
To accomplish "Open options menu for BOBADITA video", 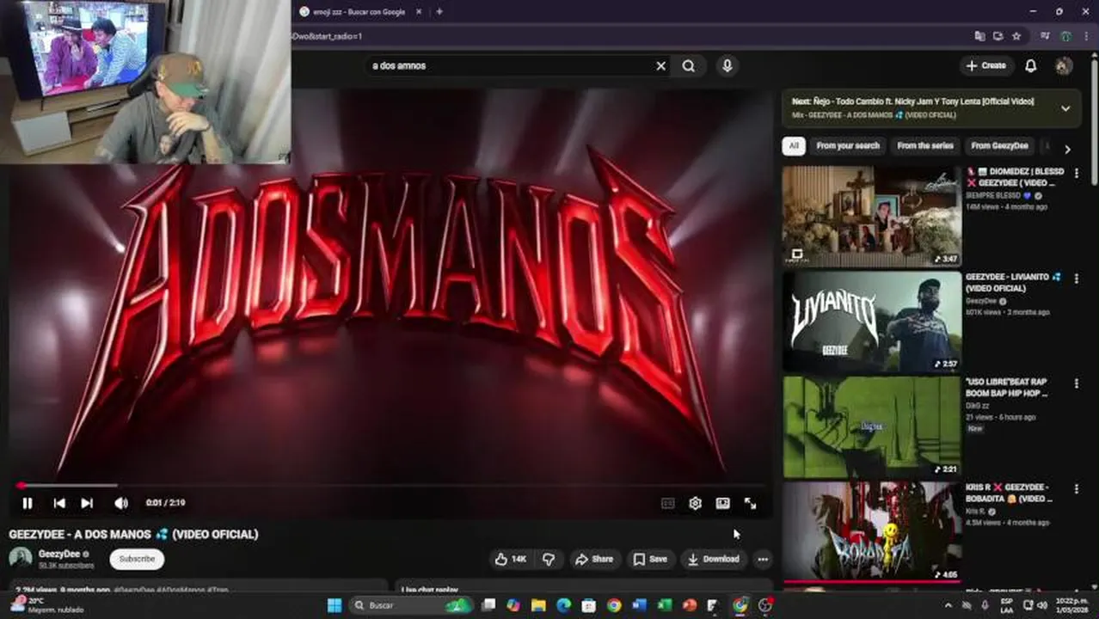I will [1076, 489].
